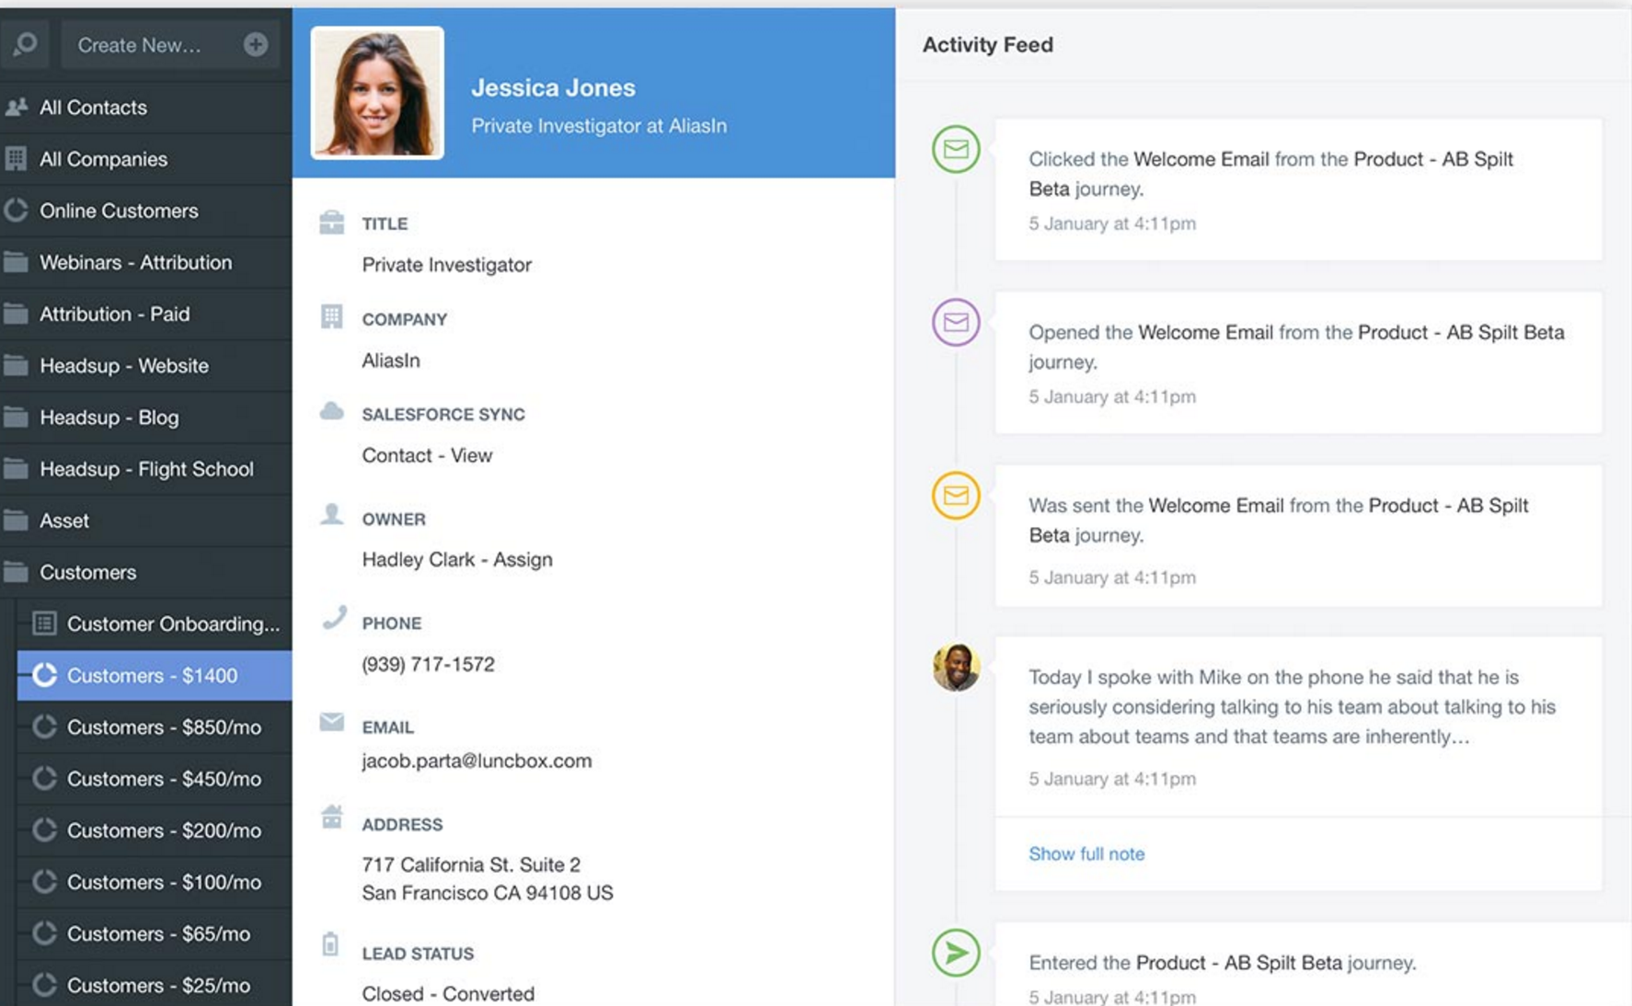
Task: Open Customer Onboarding list
Action: pyautogui.click(x=155, y=623)
